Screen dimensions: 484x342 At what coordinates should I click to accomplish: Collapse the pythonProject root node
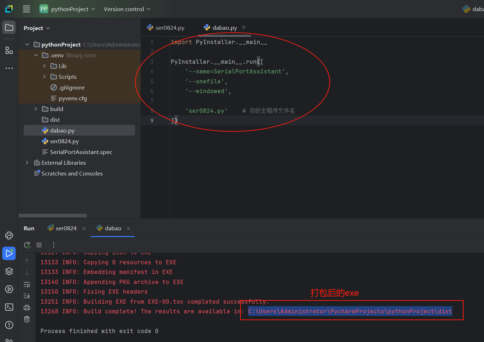[27, 44]
